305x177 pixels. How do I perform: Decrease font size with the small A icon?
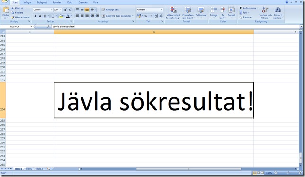[70, 10]
